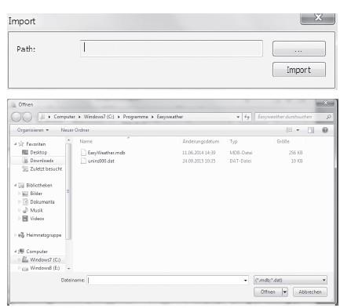The width and height of the screenshot is (362, 308).
Task: Select Desktop under Favoriten
Action: [x=38, y=152]
